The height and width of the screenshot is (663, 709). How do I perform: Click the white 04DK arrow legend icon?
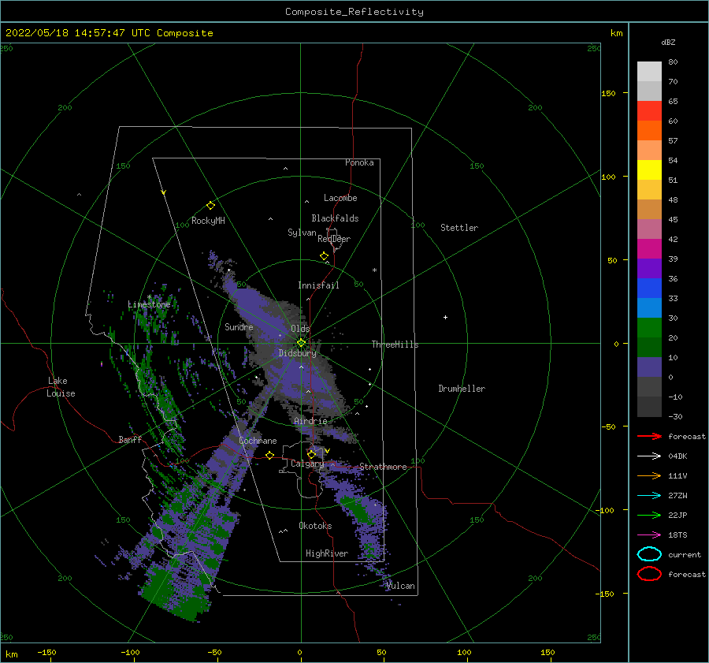click(649, 456)
